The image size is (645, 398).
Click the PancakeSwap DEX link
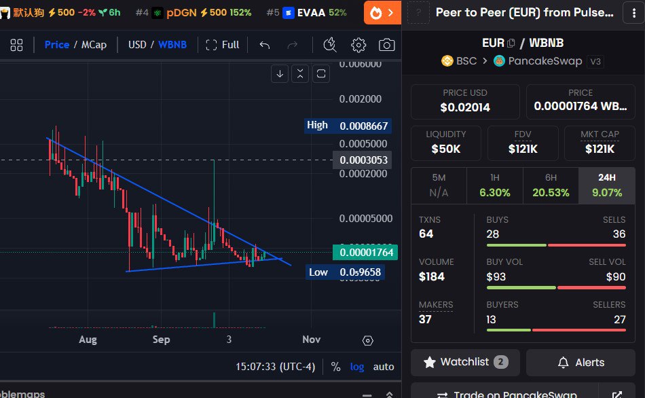pyautogui.click(x=538, y=61)
